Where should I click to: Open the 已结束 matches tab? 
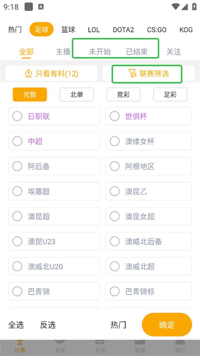(137, 52)
